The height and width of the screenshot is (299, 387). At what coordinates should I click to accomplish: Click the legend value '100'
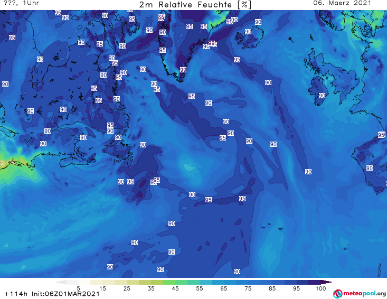pyautogui.click(x=321, y=288)
